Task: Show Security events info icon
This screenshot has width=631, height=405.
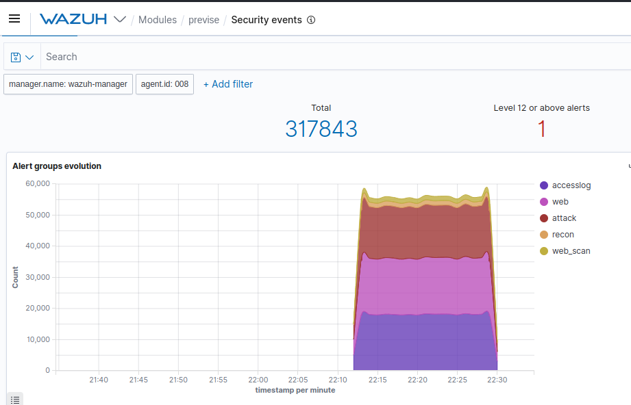Action: click(x=311, y=20)
